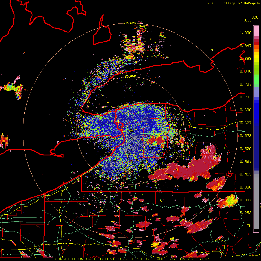
Task: Select the 0.413 legend value
Action: [x=246, y=174]
